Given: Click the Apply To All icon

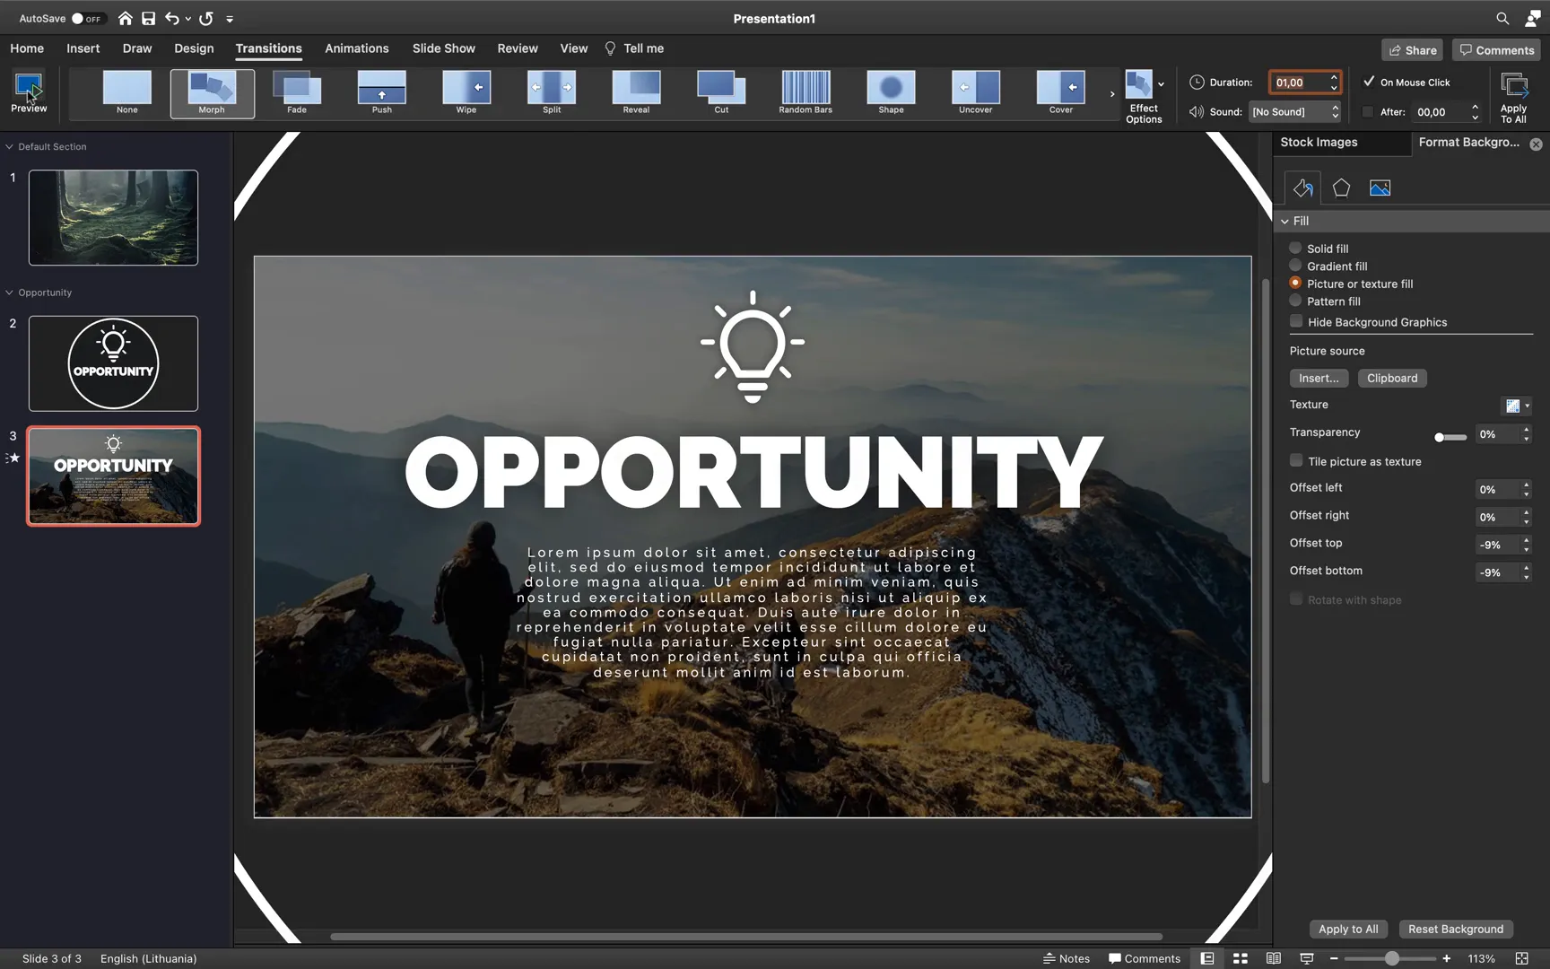Looking at the screenshot, I should pyautogui.click(x=1513, y=96).
